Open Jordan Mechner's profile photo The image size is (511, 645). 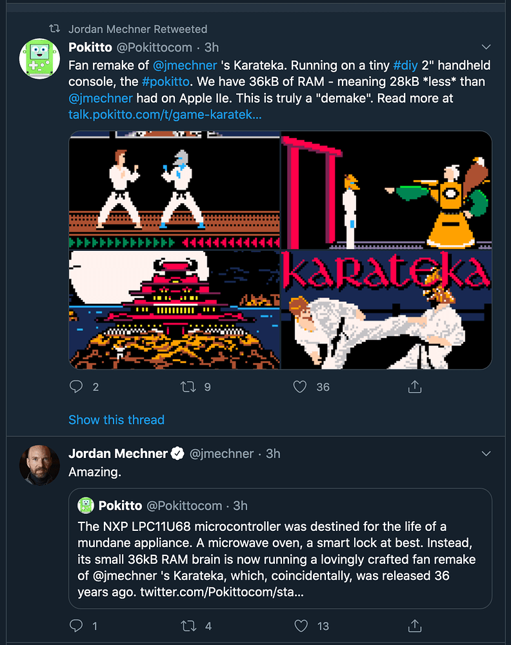[40, 464]
